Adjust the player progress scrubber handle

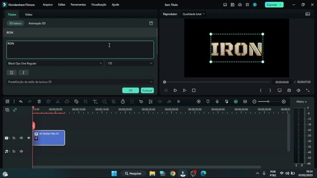164,82
